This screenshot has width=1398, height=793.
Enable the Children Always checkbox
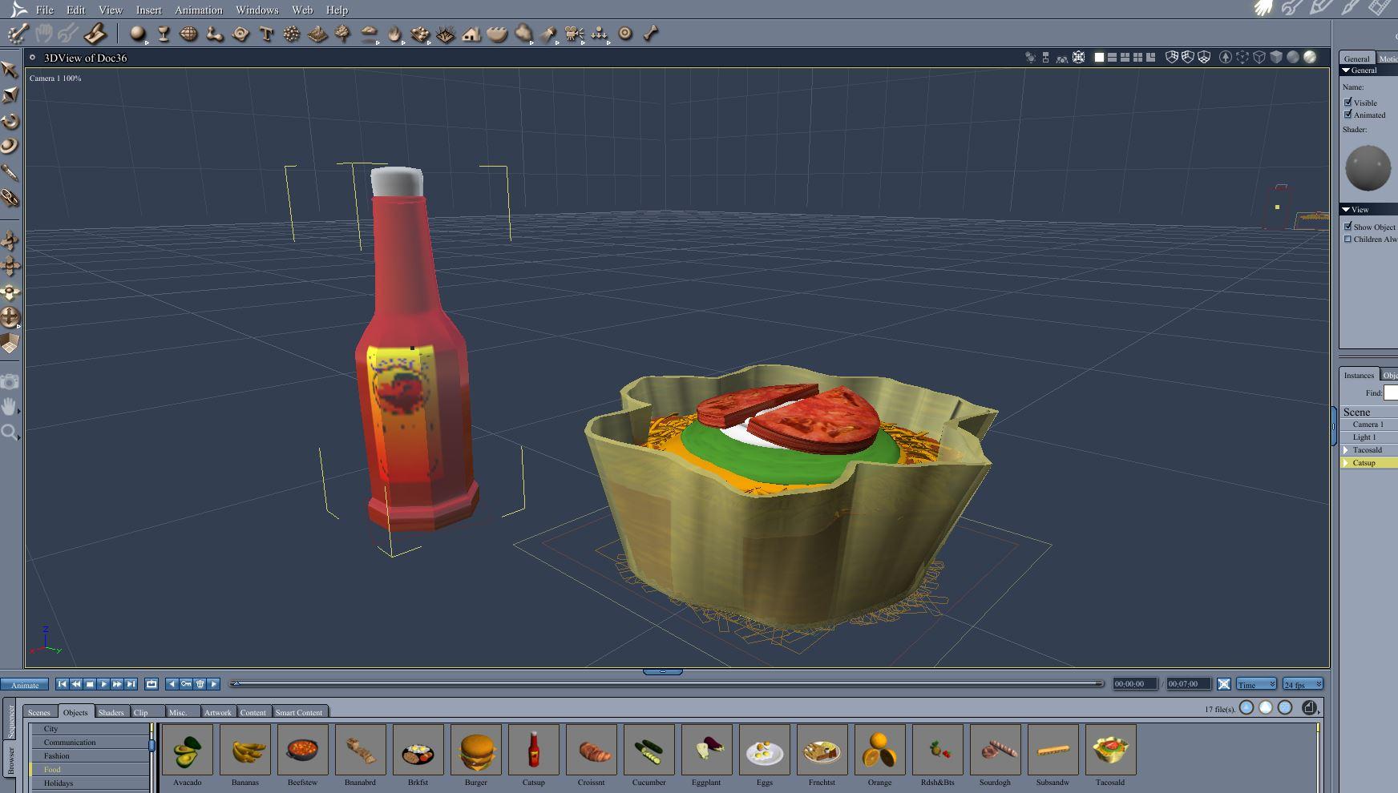point(1348,239)
